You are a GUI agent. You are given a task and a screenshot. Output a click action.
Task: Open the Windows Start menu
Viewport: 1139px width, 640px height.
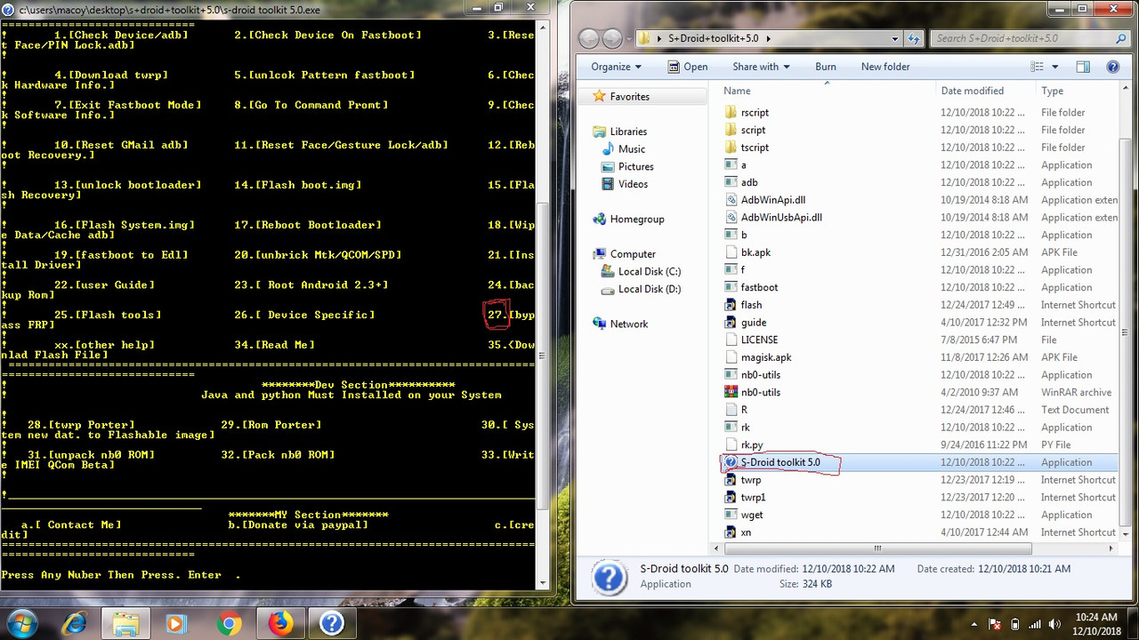click(x=21, y=622)
